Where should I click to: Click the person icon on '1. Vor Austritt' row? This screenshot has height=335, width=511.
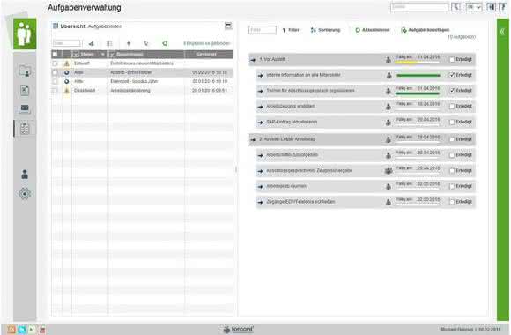click(389, 60)
